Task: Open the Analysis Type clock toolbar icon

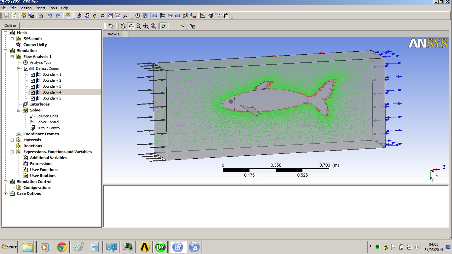Action: tap(138, 16)
